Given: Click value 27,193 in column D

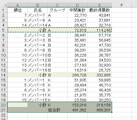Looking at the screenshot, I should pyautogui.click(x=77, y=65).
